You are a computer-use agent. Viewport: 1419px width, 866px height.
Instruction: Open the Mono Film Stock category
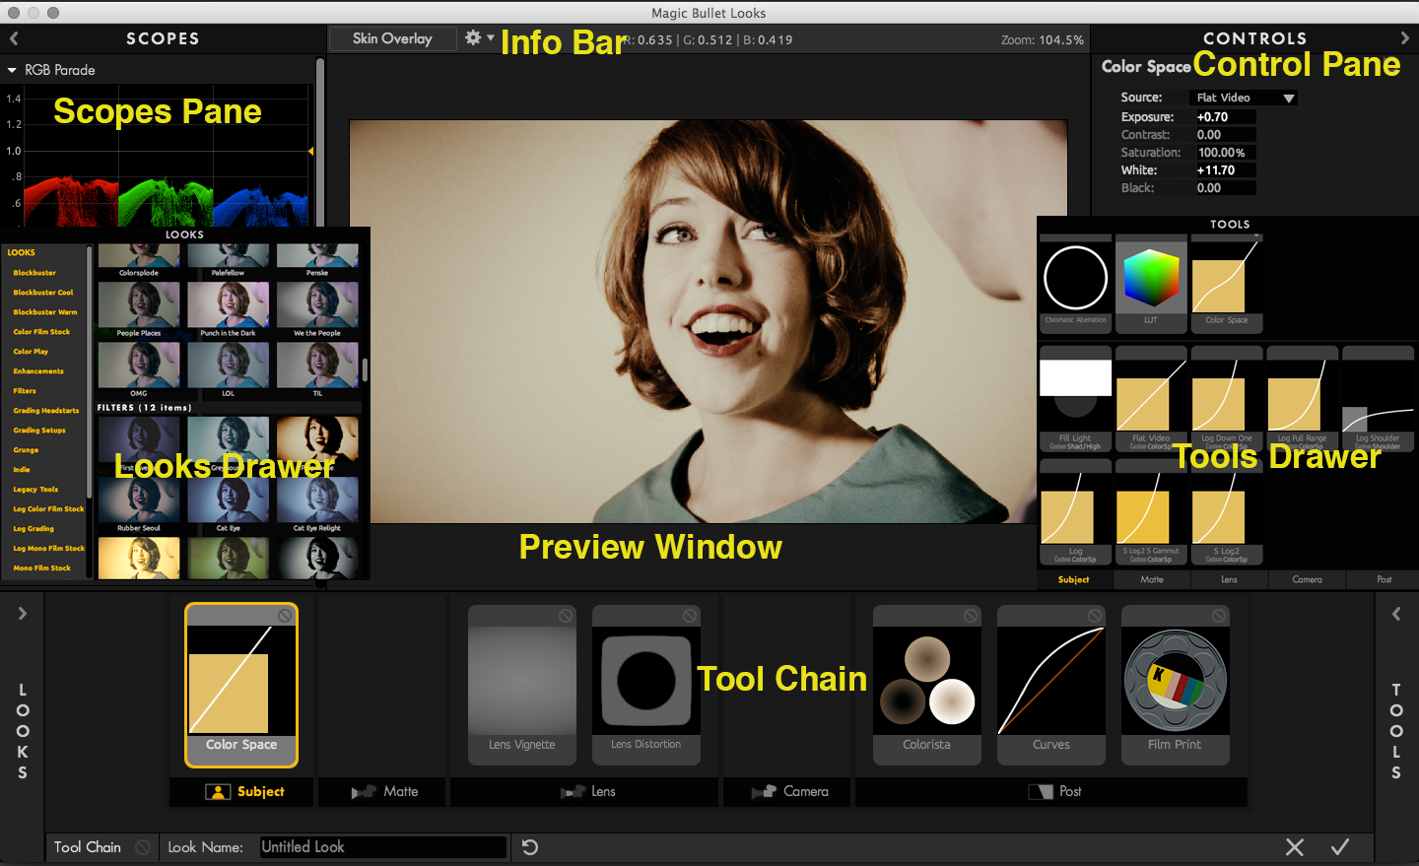[41, 568]
